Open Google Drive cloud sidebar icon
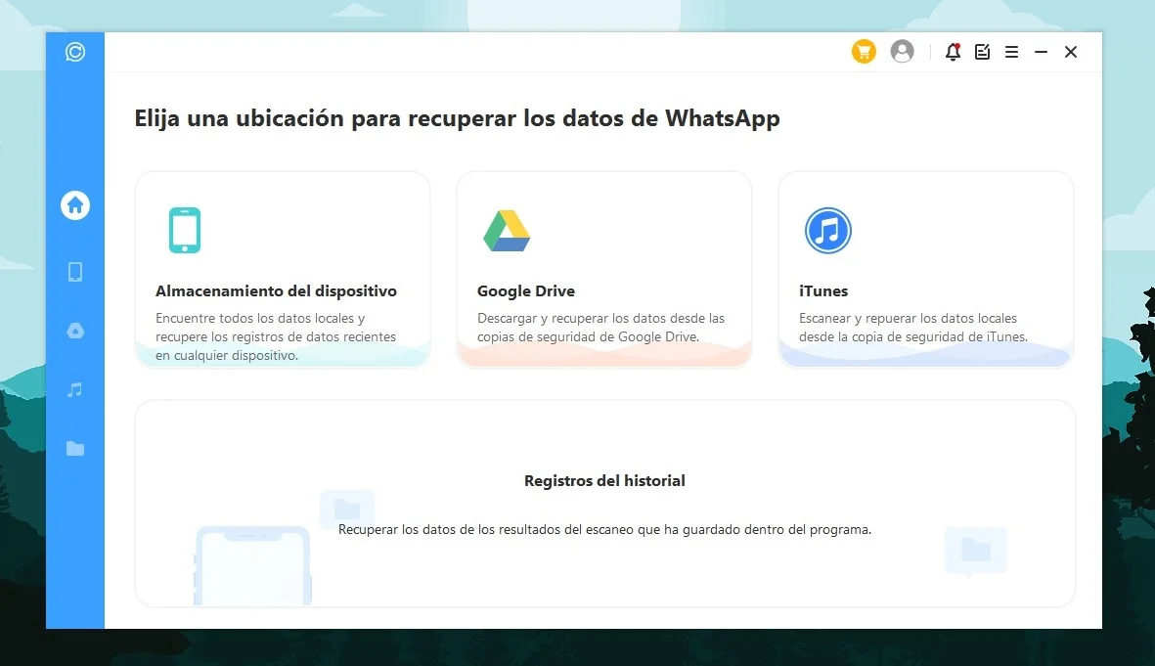The image size is (1155, 666). (x=75, y=332)
